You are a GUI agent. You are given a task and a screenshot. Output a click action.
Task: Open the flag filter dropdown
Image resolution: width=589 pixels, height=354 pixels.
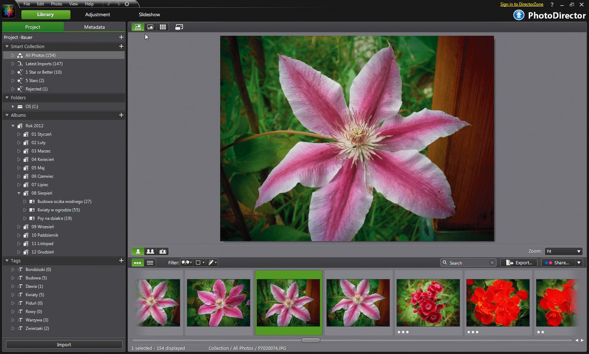(187, 263)
